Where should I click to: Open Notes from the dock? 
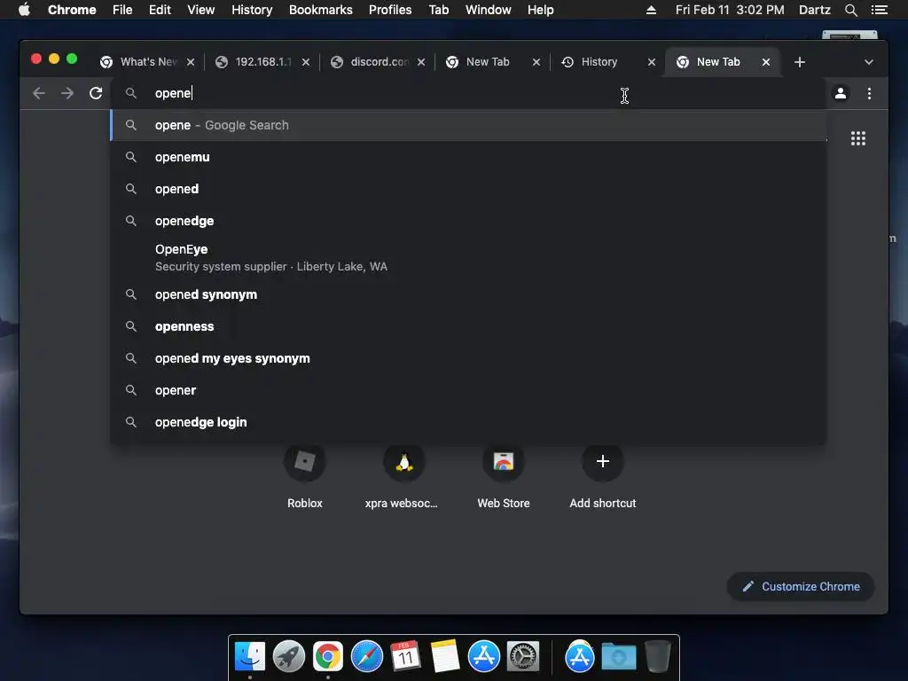[445, 657]
